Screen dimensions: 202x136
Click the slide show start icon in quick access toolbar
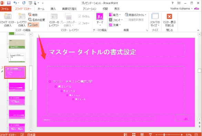click(30, 3)
